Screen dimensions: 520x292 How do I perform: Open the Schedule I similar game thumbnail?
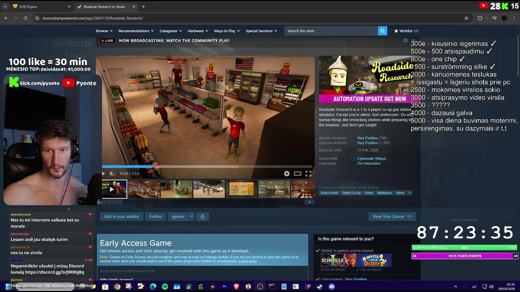[338, 260]
